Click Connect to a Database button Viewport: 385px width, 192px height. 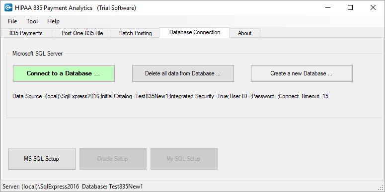pyautogui.click(x=64, y=73)
